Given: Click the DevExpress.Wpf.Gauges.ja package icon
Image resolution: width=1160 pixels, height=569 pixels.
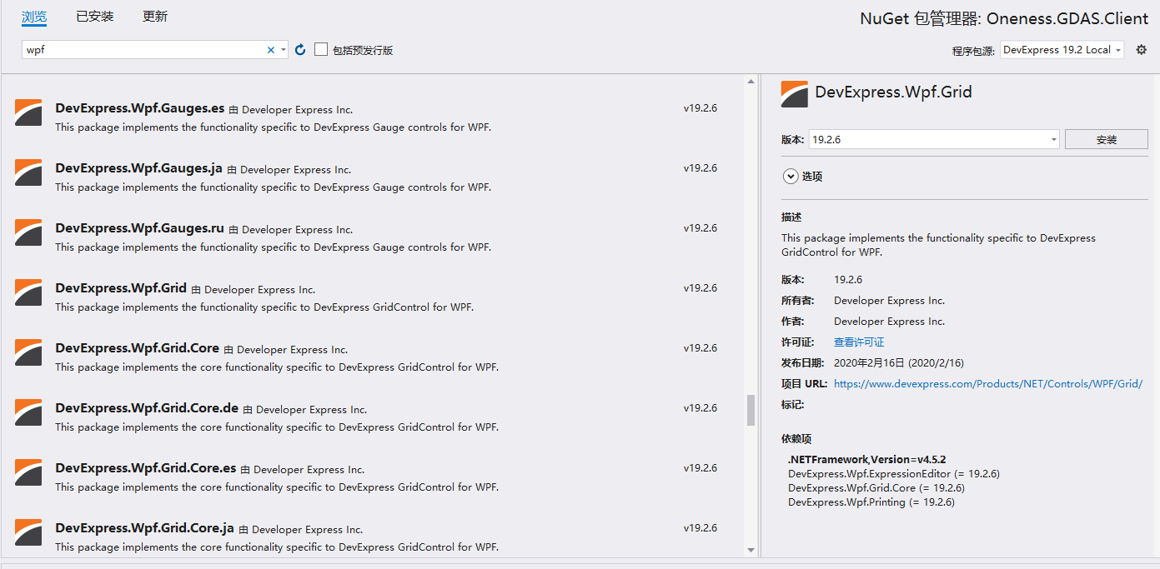Looking at the screenshot, I should [x=28, y=172].
